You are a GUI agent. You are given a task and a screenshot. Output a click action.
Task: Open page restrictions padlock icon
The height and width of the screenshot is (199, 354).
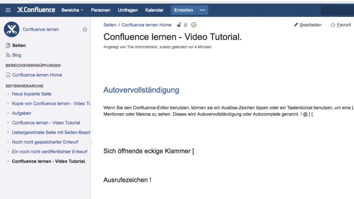click(x=179, y=25)
